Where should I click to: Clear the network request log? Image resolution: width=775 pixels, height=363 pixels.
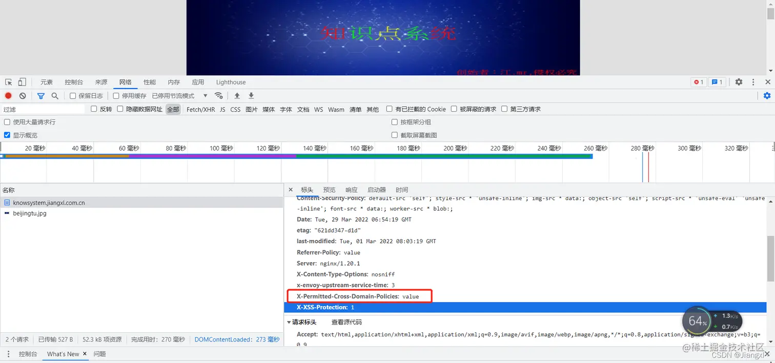click(x=22, y=95)
